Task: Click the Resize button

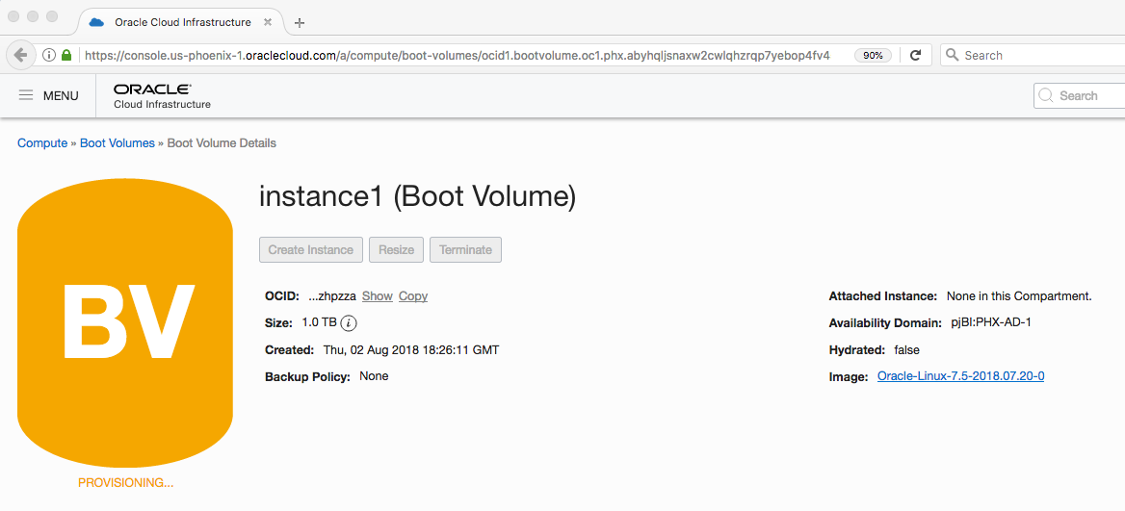Action: click(x=396, y=250)
